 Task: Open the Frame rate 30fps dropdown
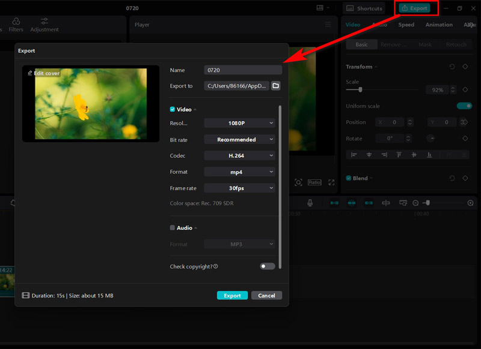[x=239, y=188]
